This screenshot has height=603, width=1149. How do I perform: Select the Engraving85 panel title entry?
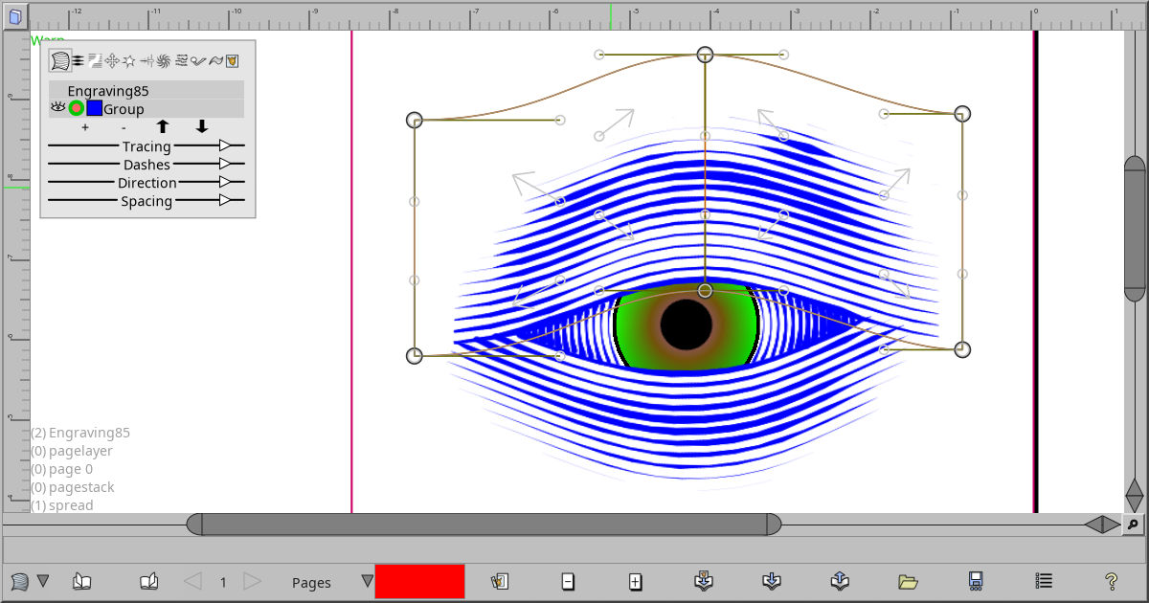[x=107, y=90]
